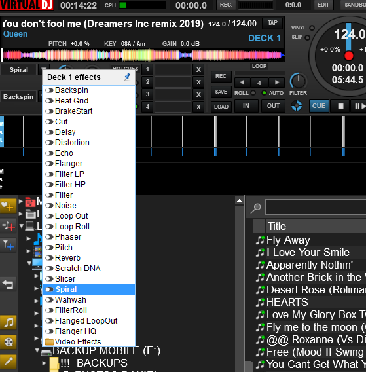
Task: Toggle the Backspin effect switch
Action: point(49,90)
